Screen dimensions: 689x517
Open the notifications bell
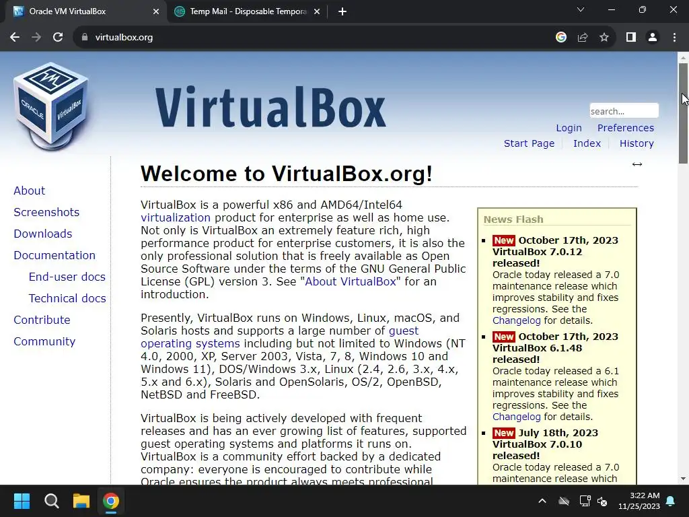(x=671, y=501)
